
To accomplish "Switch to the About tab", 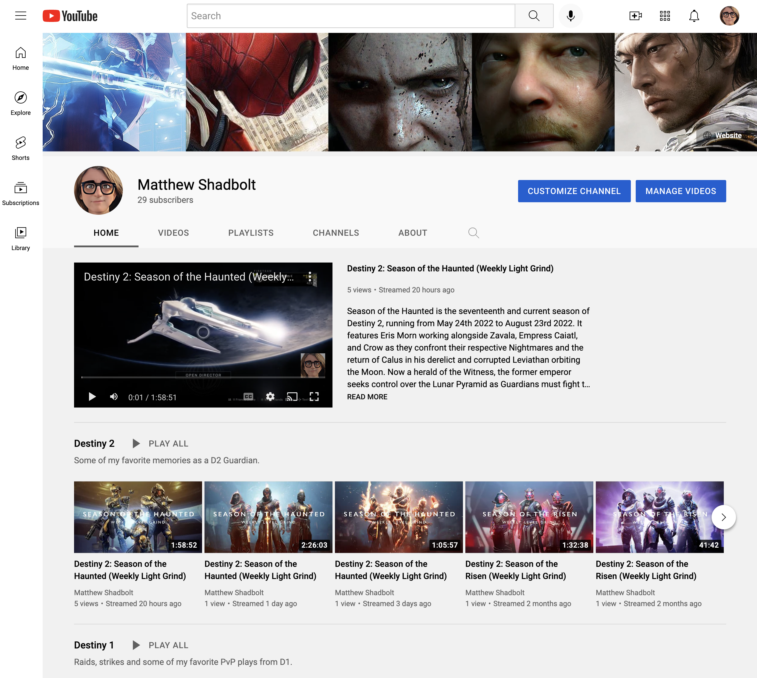I will point(413,233).
